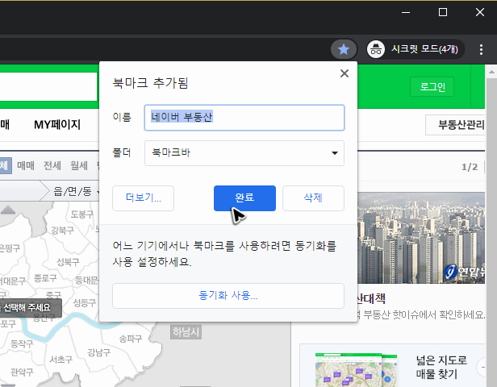The image size is (497, 387).
Task: Click the 부동산관리 button
Action: click(x=457, y=125)
